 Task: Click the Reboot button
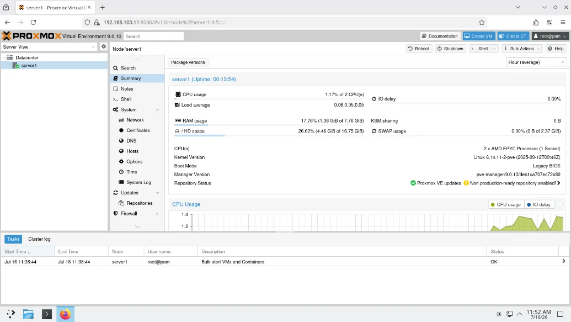pos(419,49)
